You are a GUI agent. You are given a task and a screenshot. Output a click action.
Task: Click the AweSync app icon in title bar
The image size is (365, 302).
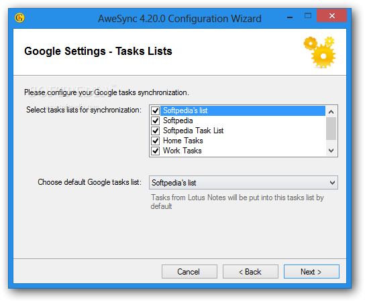click(19, 18)
